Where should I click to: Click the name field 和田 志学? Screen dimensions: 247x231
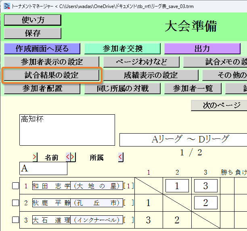point(51,186)
